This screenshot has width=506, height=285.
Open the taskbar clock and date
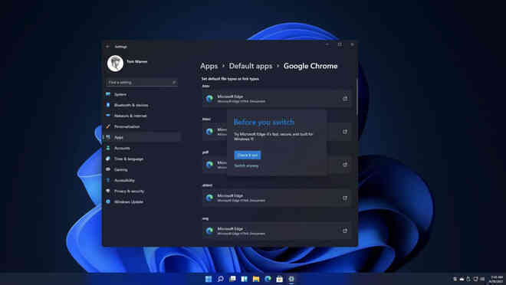496,279
